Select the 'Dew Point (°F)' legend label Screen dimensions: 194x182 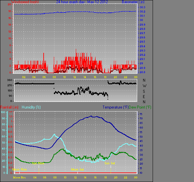tap(140, 107)
